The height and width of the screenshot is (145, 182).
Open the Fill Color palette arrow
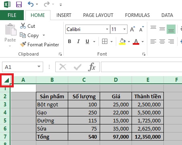pyautogui.click(x=129, y=41)
